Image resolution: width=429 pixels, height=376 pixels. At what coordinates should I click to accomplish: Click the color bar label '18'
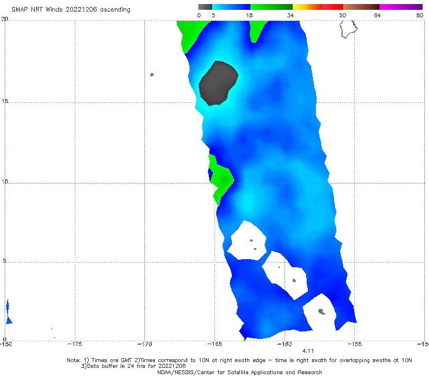pyautogui.click(x=249, y=15)
